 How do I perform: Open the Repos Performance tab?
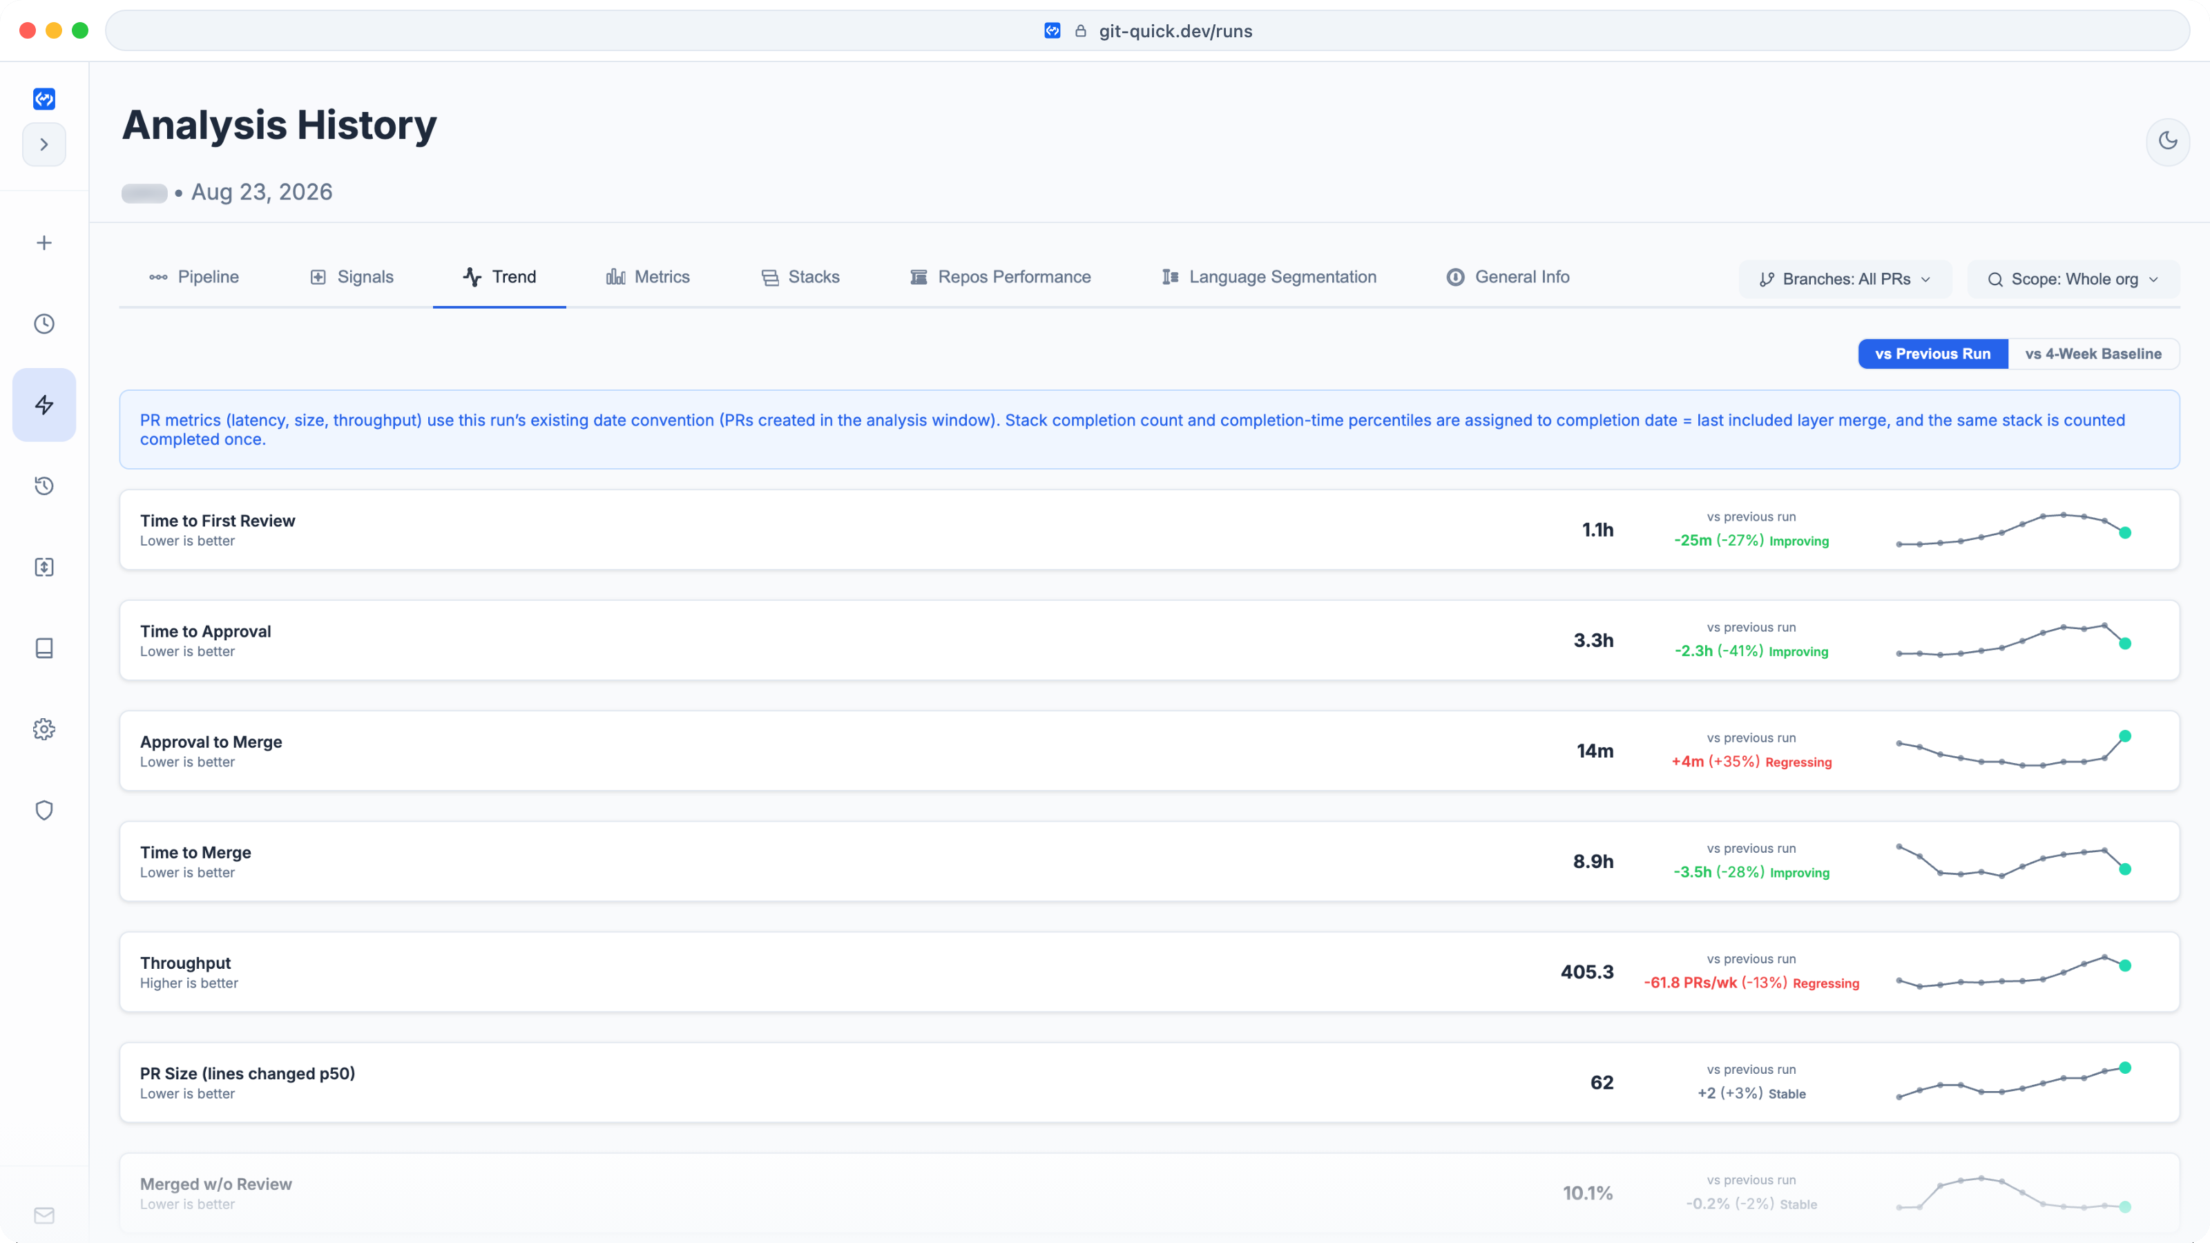click(1000, 277)
